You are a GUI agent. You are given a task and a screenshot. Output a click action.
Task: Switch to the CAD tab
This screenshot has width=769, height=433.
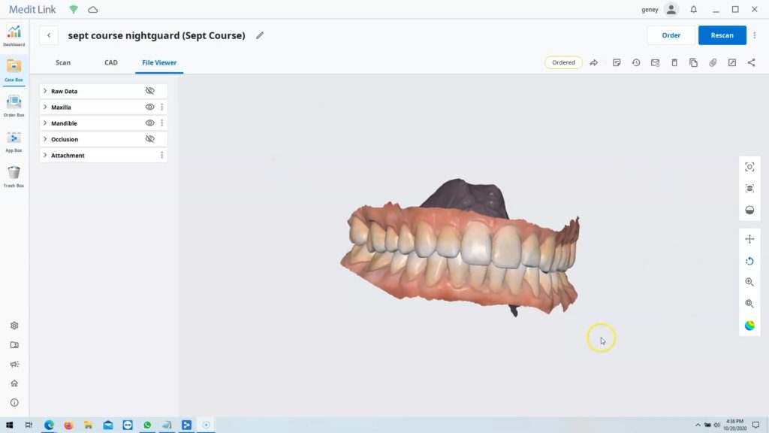[x=111, y=62]
